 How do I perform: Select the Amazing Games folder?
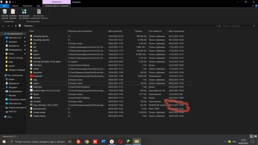(41, 36)
